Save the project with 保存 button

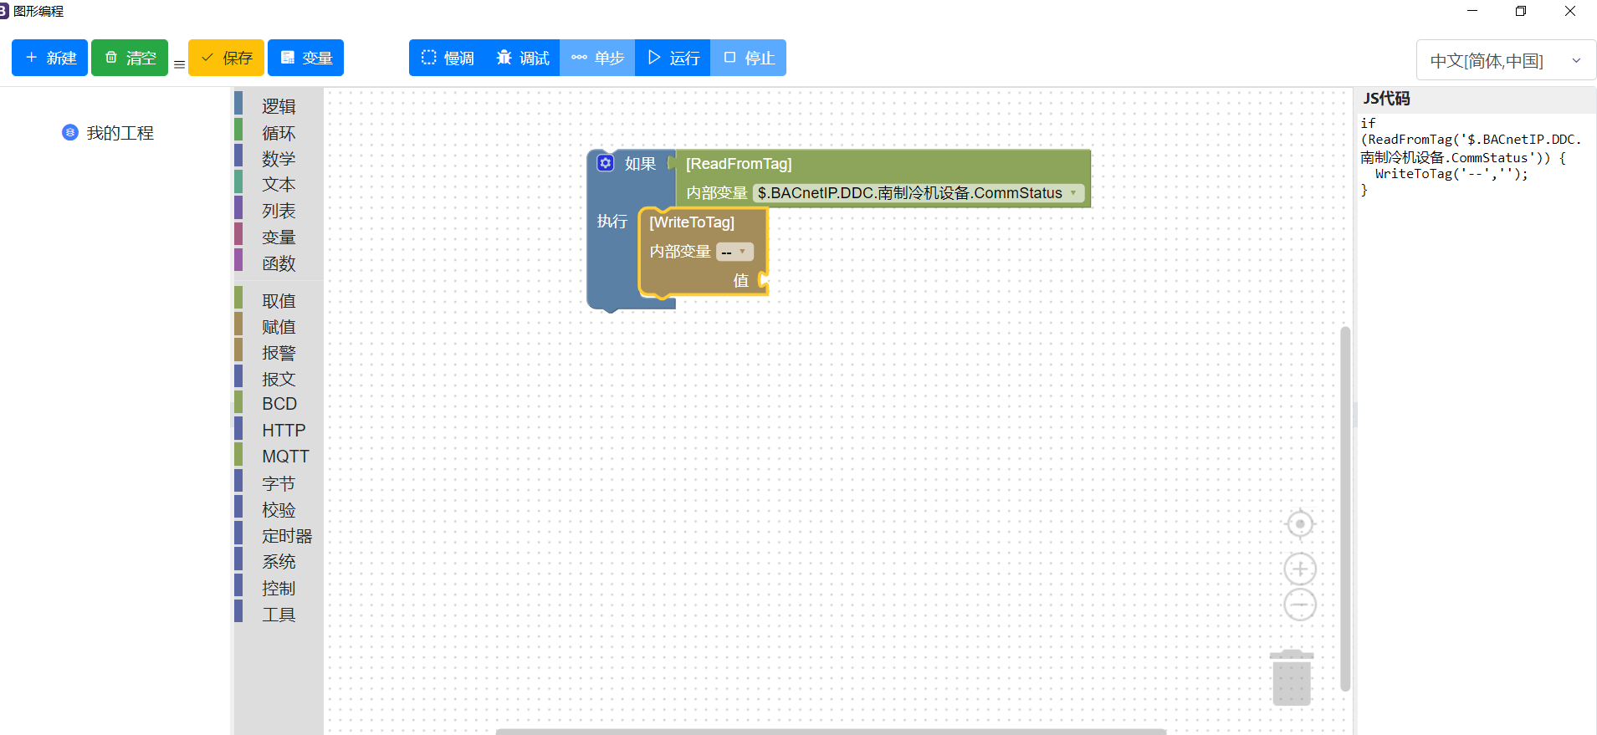(x=226, y=58)
